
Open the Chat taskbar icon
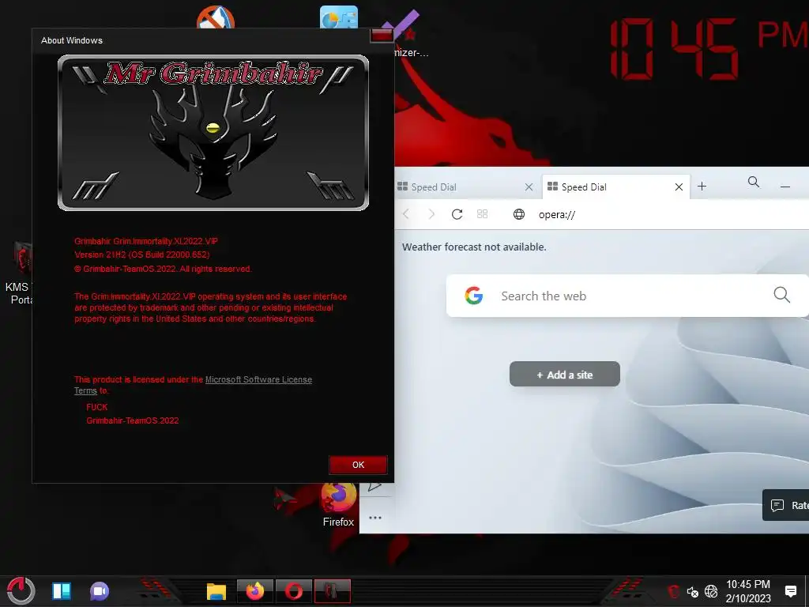point(100,591)
